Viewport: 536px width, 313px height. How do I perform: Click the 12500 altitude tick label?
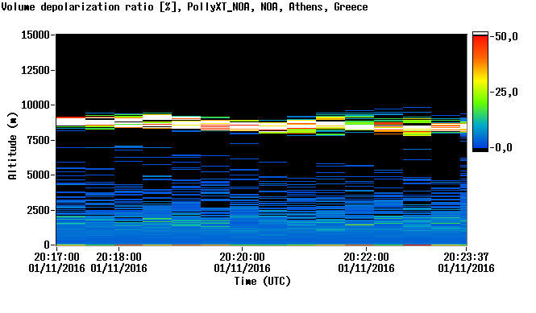click(x=35, y=70)
